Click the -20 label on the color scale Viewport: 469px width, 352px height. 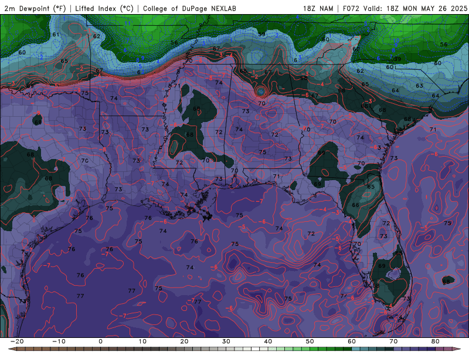coord(17,341)
